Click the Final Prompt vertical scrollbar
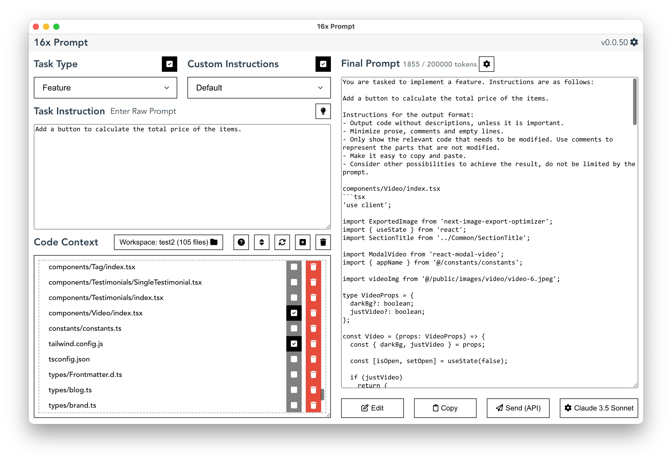 [635, 102]
